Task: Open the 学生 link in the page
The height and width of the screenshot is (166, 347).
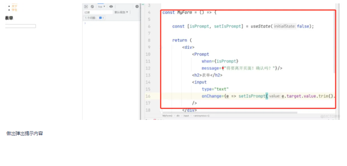Action: point(14,10)
